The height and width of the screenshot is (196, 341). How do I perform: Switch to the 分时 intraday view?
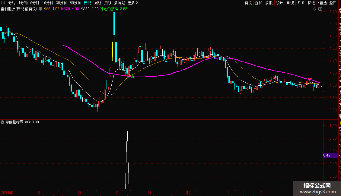[12, 3]
